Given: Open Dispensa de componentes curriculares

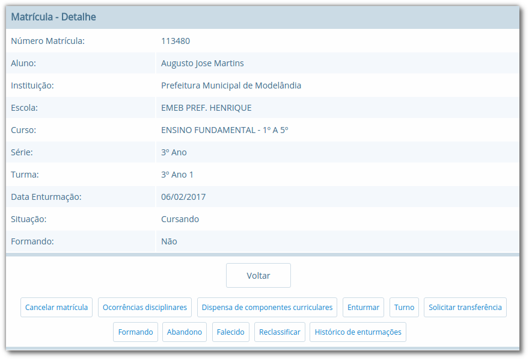Looking at the screenshot, I should coord(267,307).
